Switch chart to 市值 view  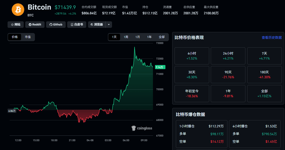point(28,37)
